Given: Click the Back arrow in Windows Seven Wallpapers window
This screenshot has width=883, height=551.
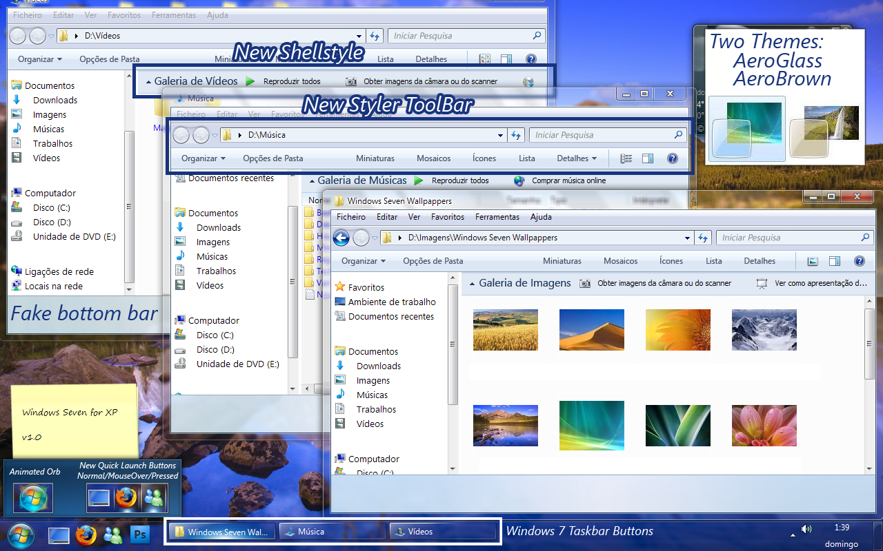Looking at the screenshot, I should pos(341,238).
